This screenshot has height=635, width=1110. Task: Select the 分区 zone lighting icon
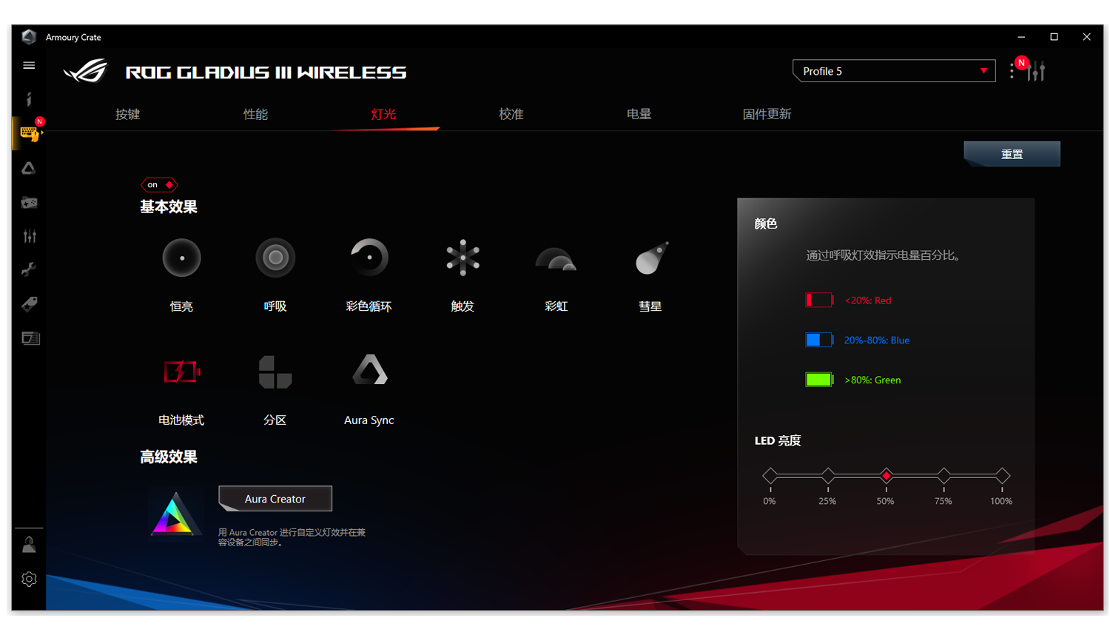275,372
